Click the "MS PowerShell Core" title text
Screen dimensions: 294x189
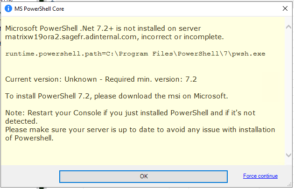click(40, 9)
